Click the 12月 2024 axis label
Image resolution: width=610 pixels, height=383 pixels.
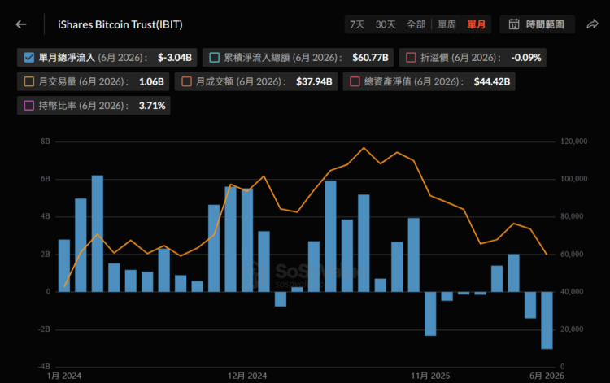pos(247,376)
